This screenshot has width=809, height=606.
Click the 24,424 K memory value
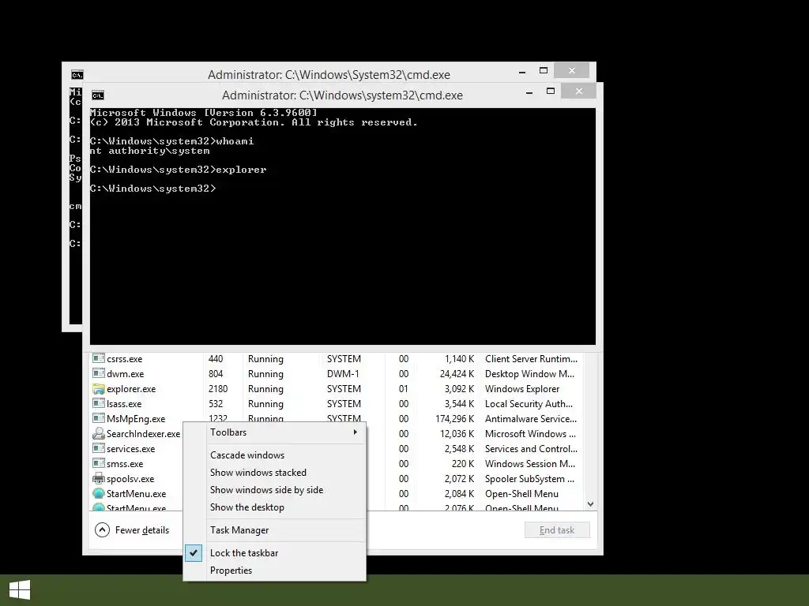click(457, 373)
